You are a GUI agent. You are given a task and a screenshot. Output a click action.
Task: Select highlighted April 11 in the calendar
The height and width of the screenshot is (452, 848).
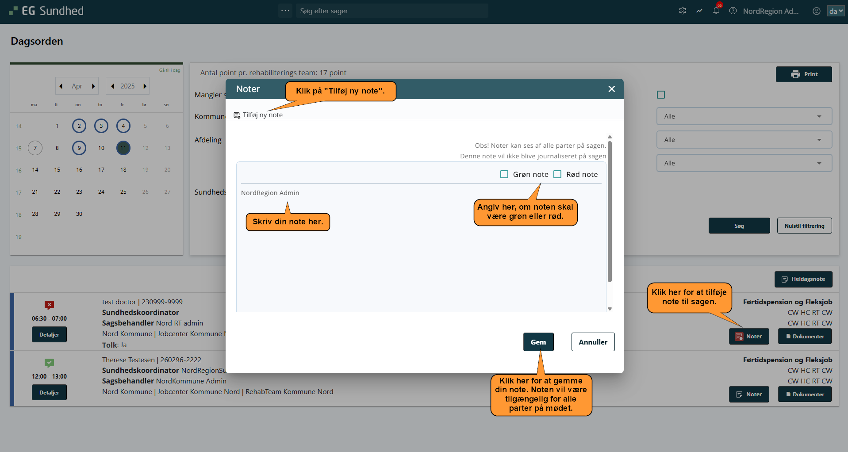pos(123,148)
